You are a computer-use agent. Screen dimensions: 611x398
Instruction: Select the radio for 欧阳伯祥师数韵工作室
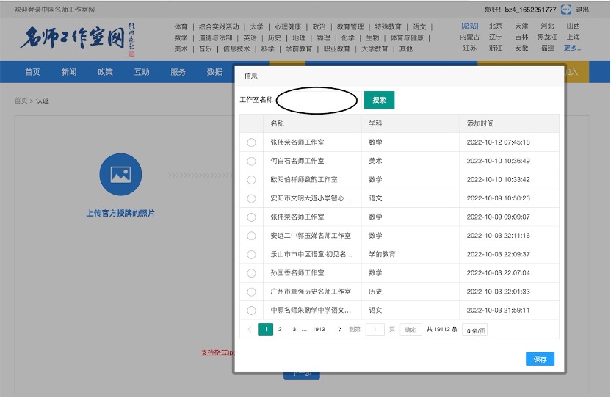click(x=251, y=180)
